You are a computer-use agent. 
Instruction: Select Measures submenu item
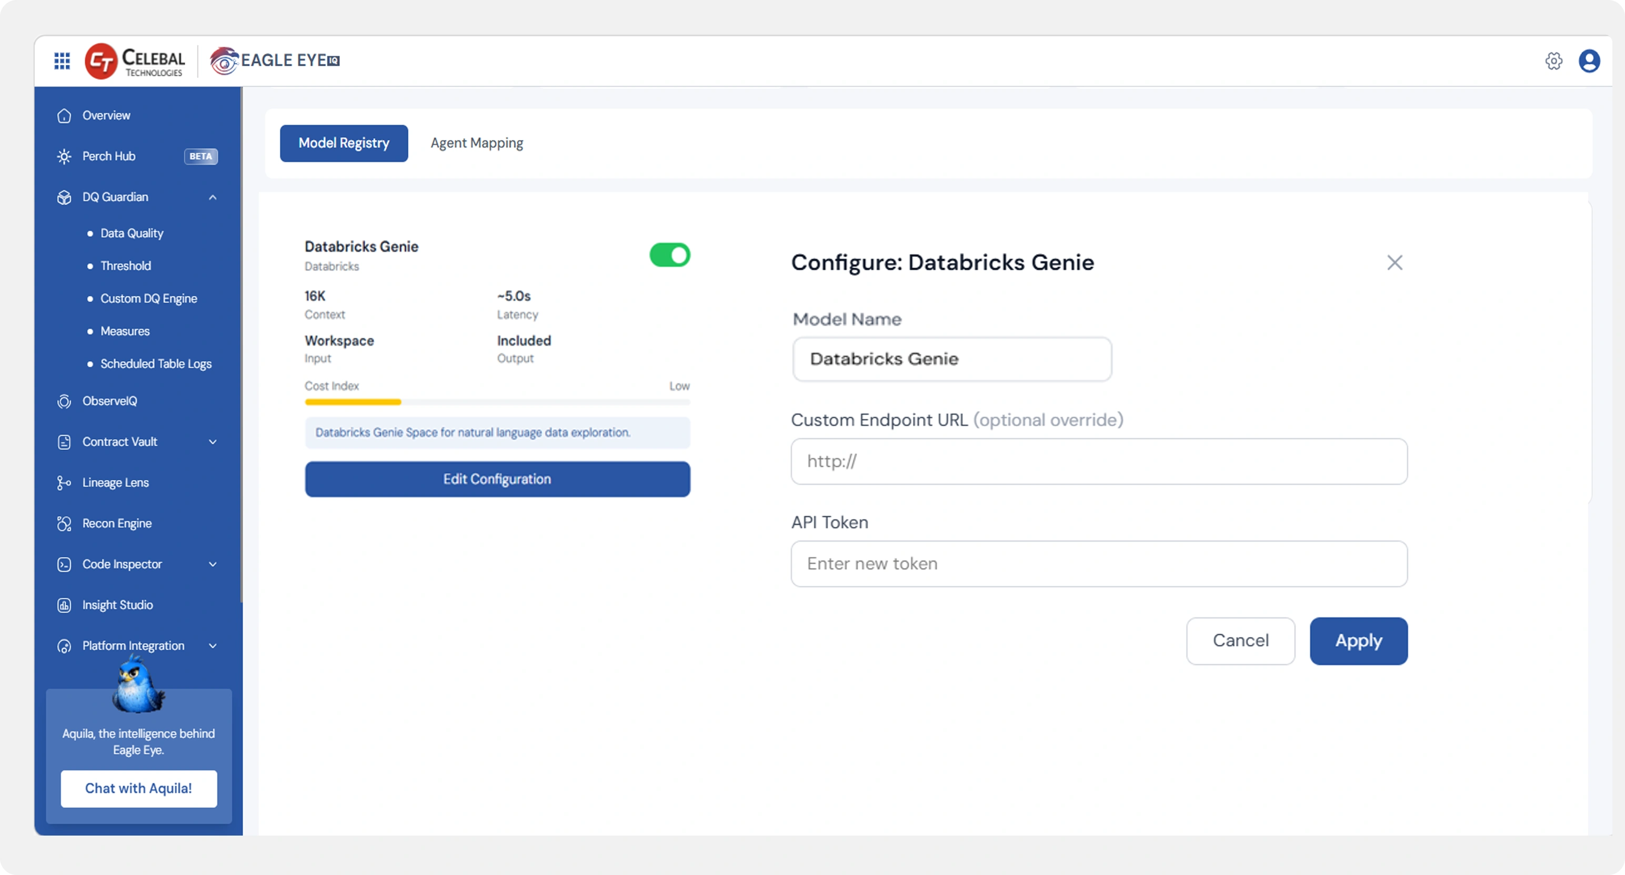coord(125,332)
